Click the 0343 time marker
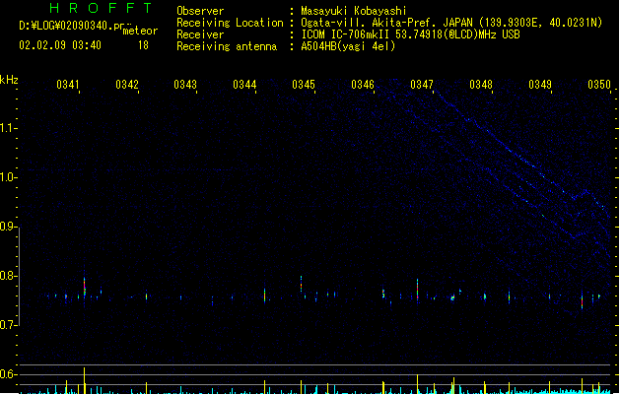620x394 pixels. 185,84
